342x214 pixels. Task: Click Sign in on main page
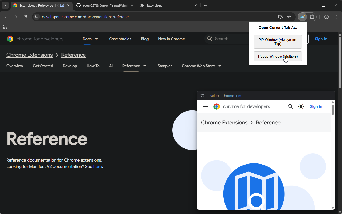(x=321, y=39)
